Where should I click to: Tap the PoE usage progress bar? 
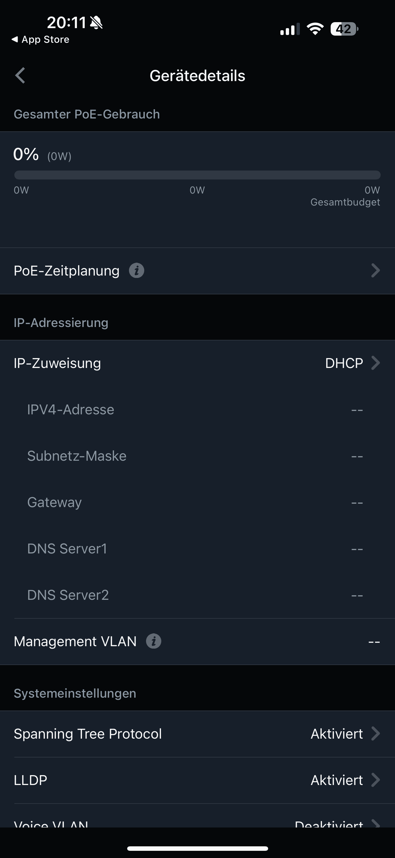tap(197, 175)
